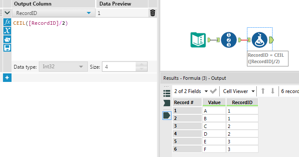Click the Value column header
The image size is (299, 157).
pyautogui.click(x=214, y=102)
